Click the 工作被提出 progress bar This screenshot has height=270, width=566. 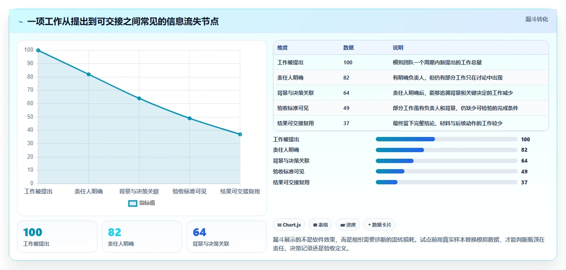(x=446, y=139)
